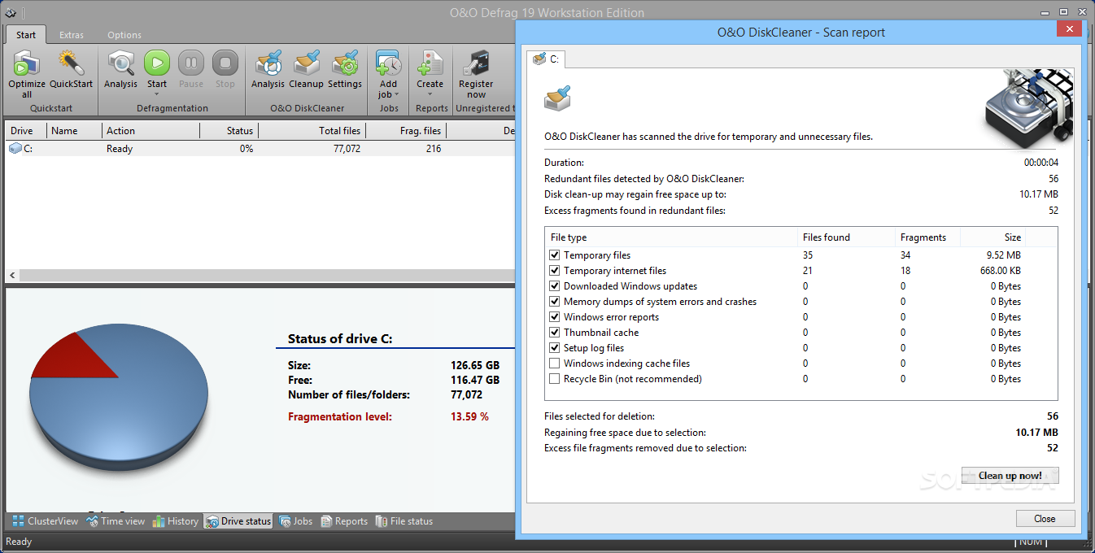Open the ClusterView panel
Screen dimensions: 1095x553
[x=46, y=521]
